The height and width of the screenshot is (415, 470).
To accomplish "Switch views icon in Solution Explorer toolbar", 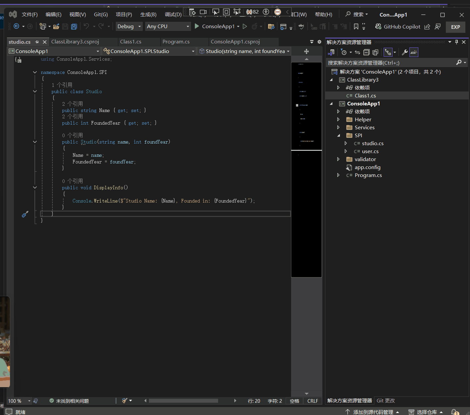I will pyautogui.click(x=331, y=52).
